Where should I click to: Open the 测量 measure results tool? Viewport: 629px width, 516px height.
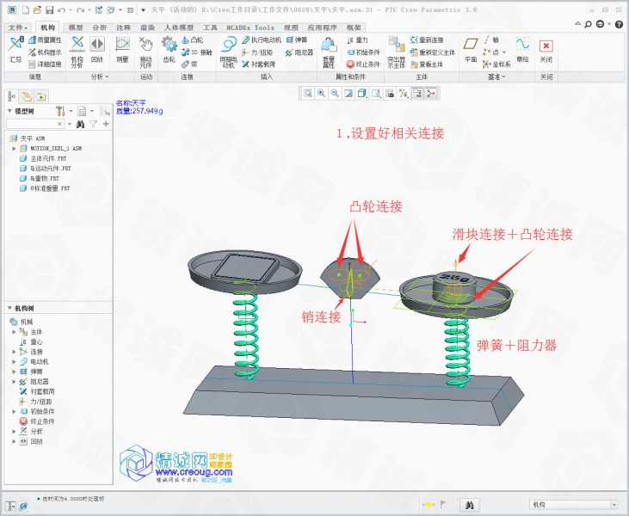[122, 50]
